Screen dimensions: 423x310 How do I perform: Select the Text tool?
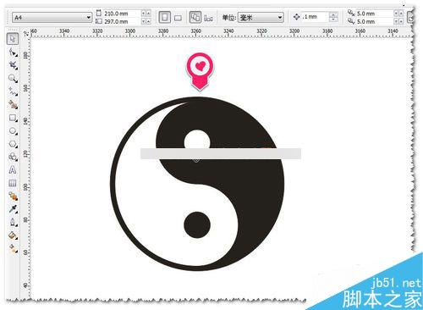(13, 169)
